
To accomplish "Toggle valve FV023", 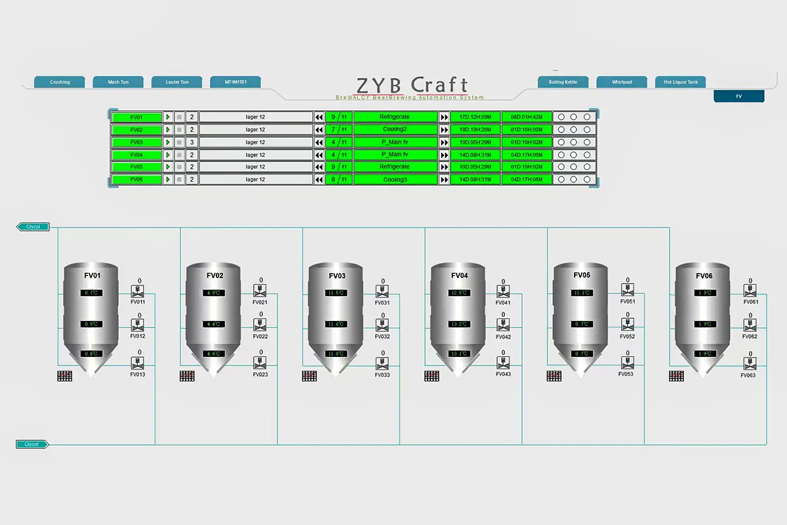I will pyautogui.click(x=260, y=364).
